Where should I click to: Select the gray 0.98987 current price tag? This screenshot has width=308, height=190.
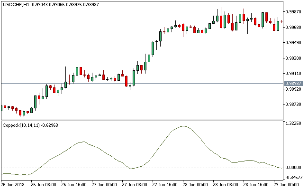(x=294, y=84)
